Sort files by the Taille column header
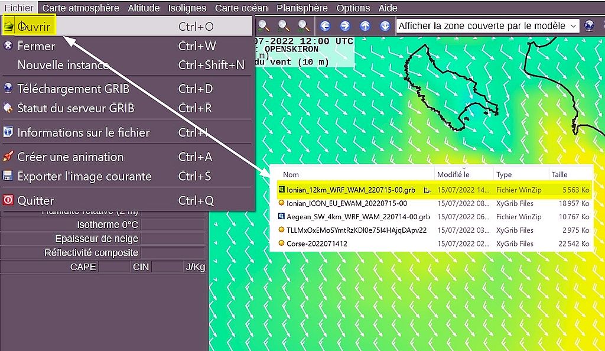The height and width of the screenshot is (351, 605). (559, 174)
